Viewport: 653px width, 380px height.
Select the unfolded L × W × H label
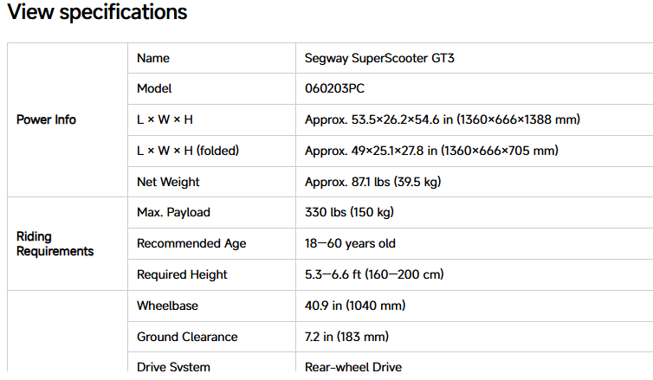click(165, 119)
